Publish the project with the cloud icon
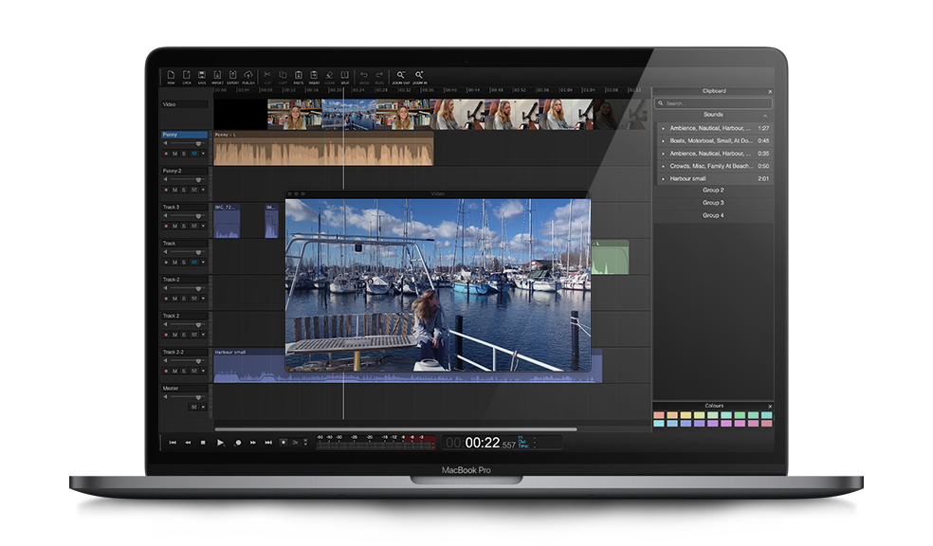 coord(248,76)
